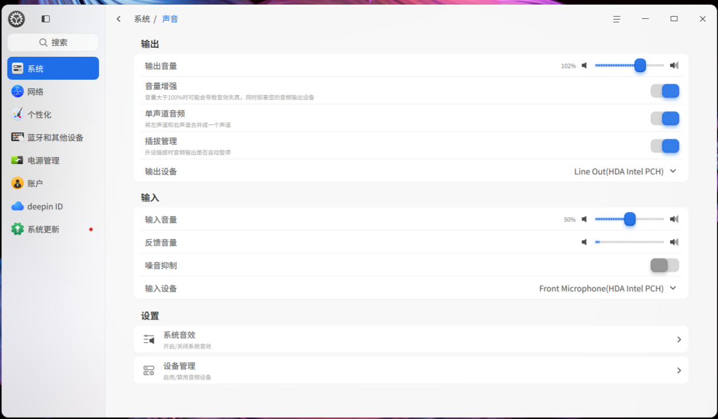Click the 反馈音量 high-volume speaker icon
The height and width of the screenshot is (419, 718).
pyautogui.click(x=674, y=242)
